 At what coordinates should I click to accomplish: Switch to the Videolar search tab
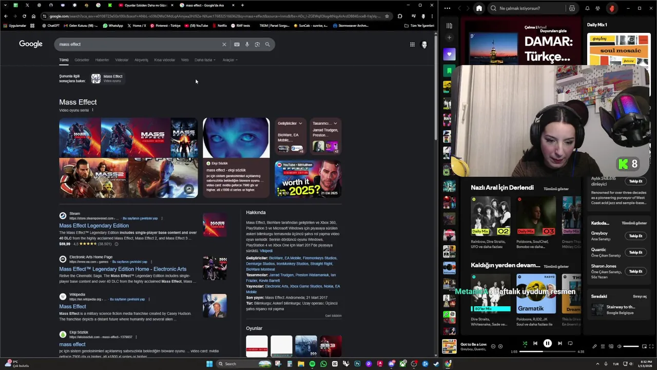122,60
